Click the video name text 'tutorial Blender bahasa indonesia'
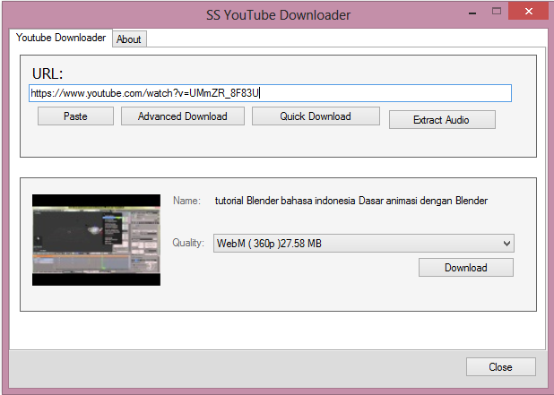 click(285, 201)
